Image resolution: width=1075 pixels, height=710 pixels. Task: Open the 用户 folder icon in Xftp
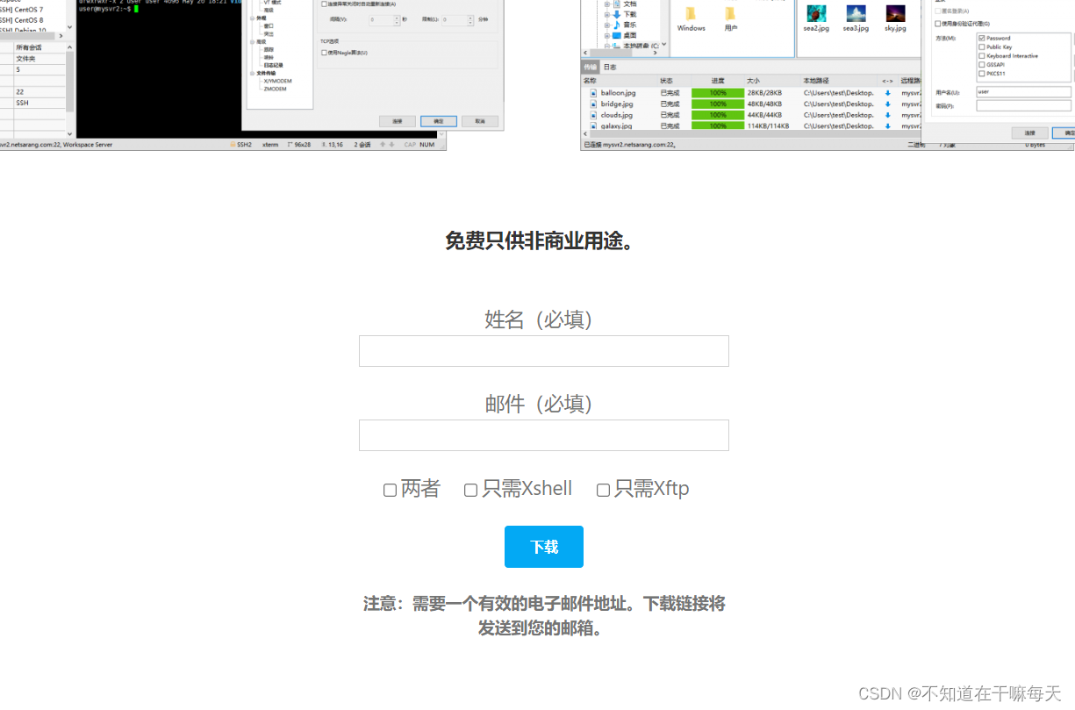[x=730, y=14]
